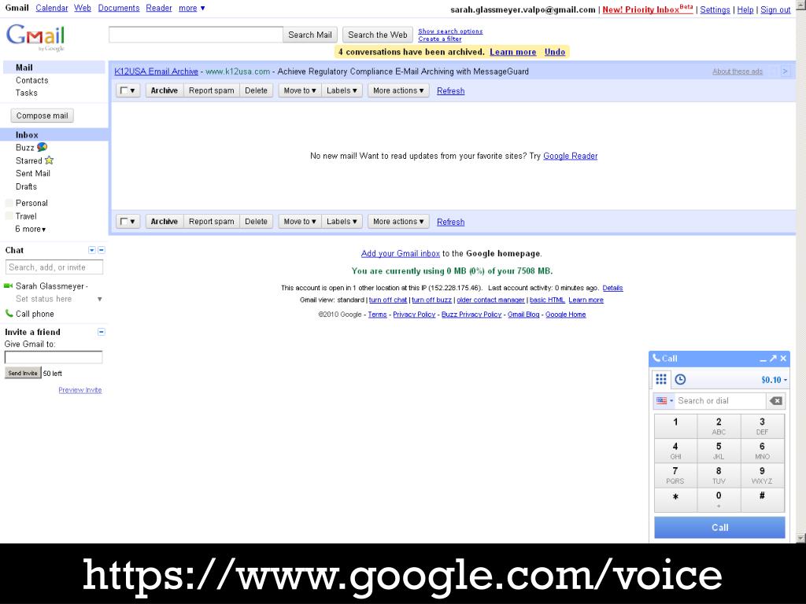Dial number 5 JKL key
The width and height of the screenshot is (806, 604).
tap(719, 451)
